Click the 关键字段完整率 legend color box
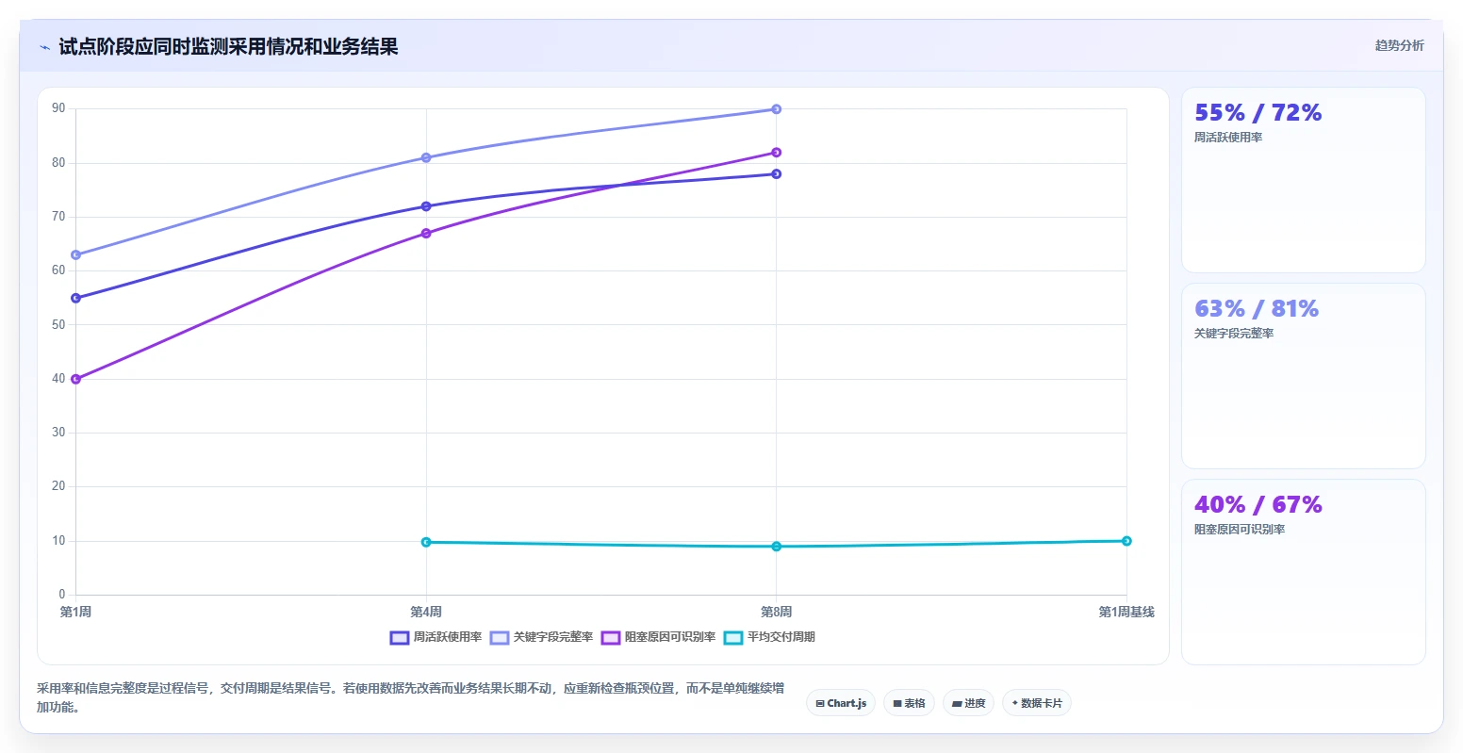The width and height of the screenshot is (1463, 753). click(x=500, y=638)
